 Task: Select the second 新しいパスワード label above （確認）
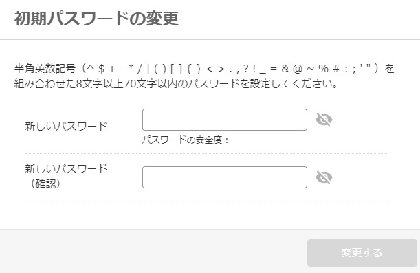coord(66,168)
